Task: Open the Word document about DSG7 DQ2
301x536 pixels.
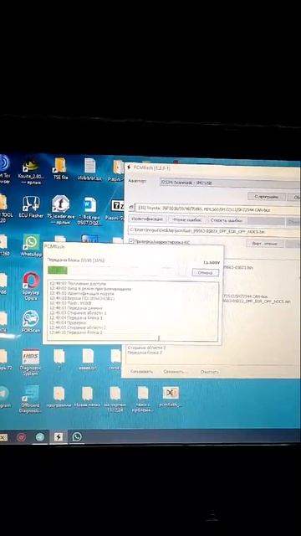Action: click(x=90, y=210)
